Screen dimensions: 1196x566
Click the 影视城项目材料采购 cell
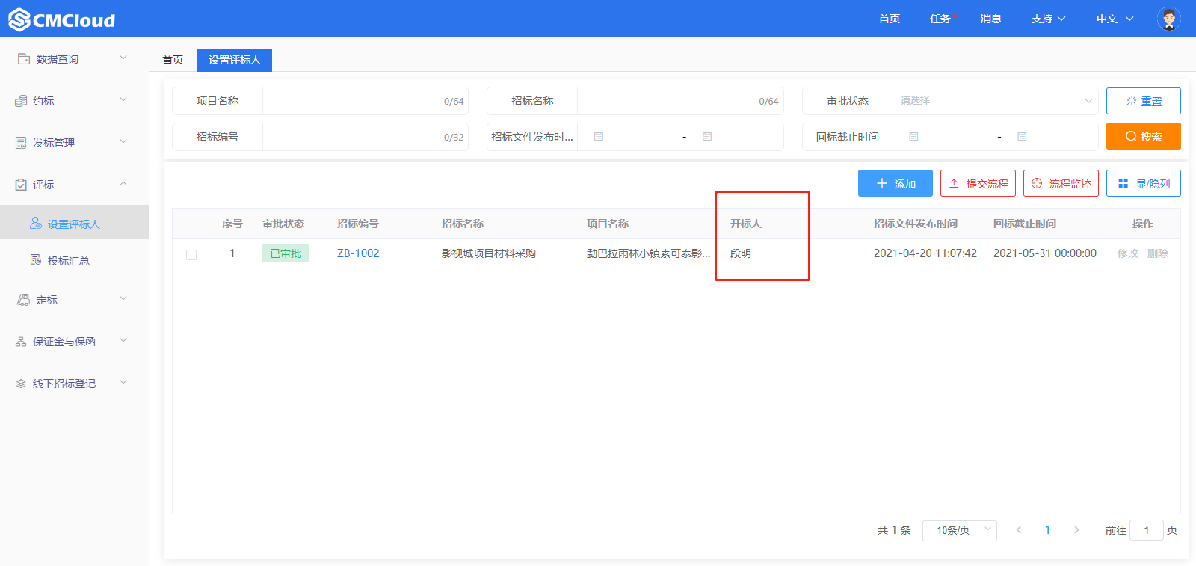pos(489,253)
